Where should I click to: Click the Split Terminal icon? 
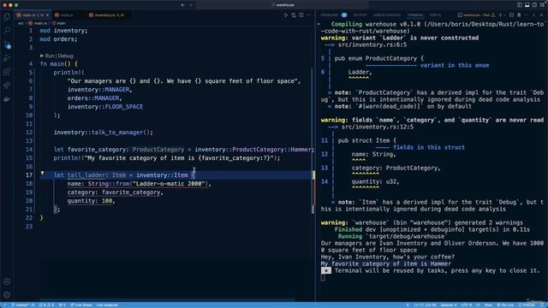click(x=511, y=15)
